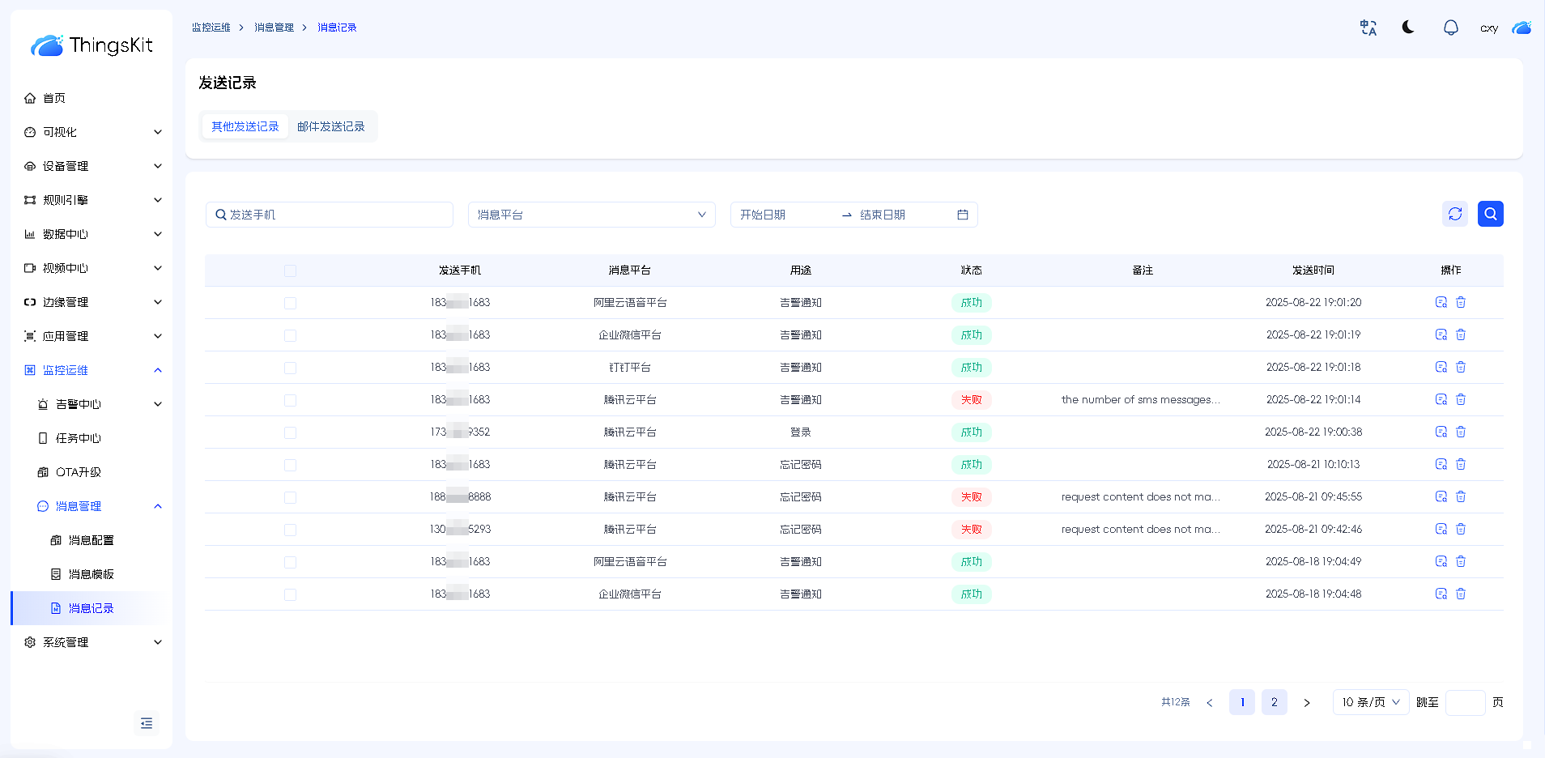1545x758 pixels.
Task: Open the 消息平台 dropdown
Action: pyautogui.click(x=591, y=215)
